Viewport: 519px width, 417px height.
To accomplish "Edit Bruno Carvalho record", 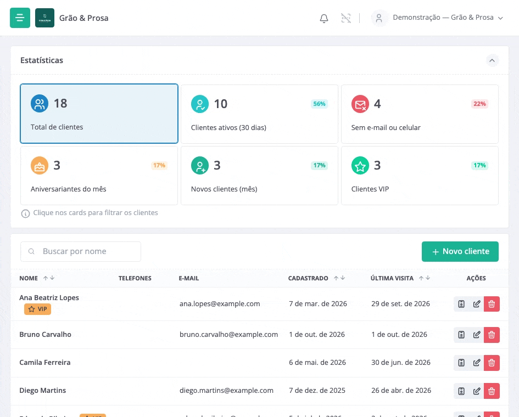I will (x=476, y=335).
